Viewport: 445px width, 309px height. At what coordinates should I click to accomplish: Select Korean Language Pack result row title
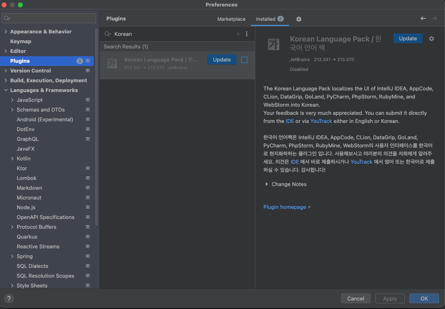pos(161,59)
